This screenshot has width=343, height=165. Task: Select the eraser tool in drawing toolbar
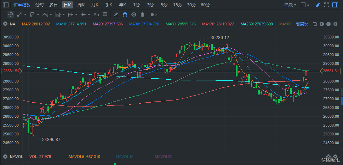tap(116, 14)
